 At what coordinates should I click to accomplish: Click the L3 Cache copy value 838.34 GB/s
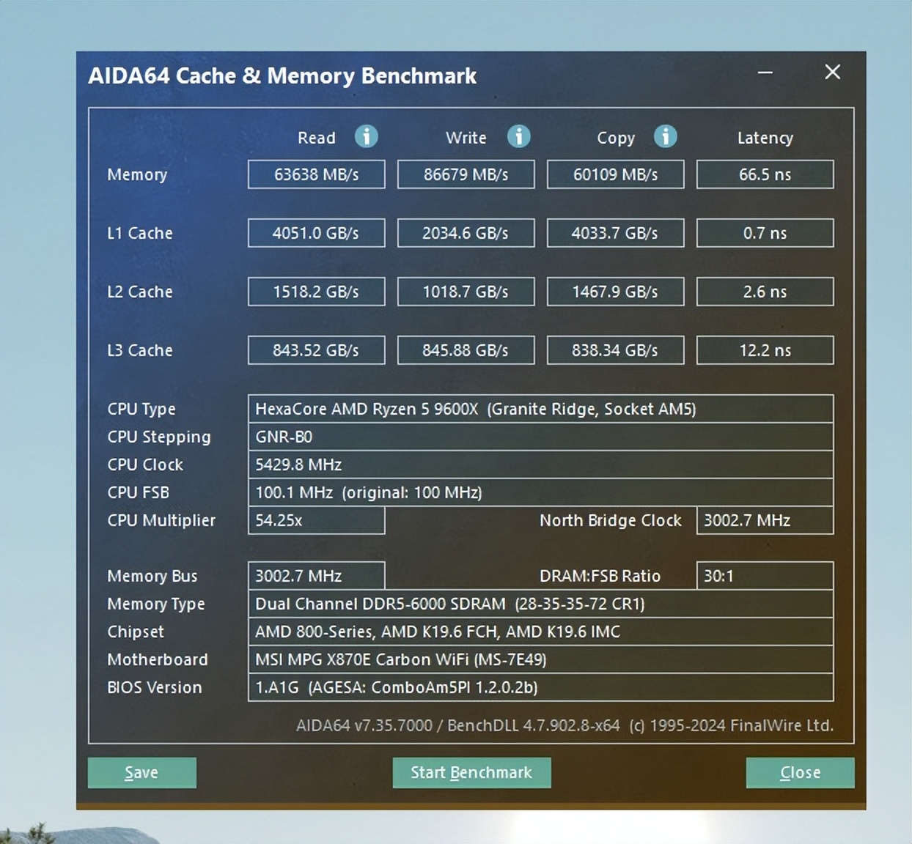pos(615,350)
